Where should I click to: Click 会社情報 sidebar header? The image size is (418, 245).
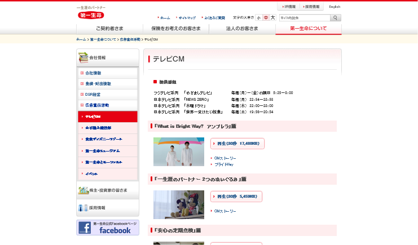pyautogui.click(x=108, y=57)
